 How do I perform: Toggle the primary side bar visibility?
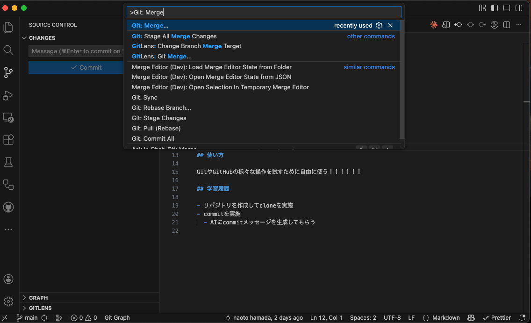(x=495, y=8)
